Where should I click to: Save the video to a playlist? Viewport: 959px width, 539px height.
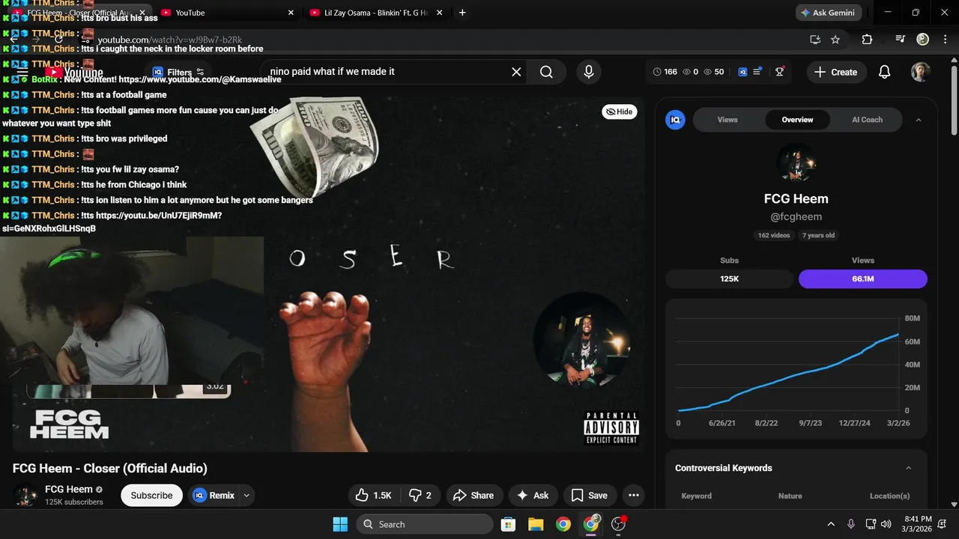tap(589, 495)
